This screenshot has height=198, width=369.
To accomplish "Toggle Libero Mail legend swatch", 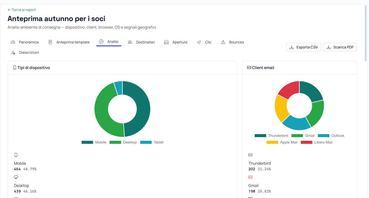I will (306, 142).
